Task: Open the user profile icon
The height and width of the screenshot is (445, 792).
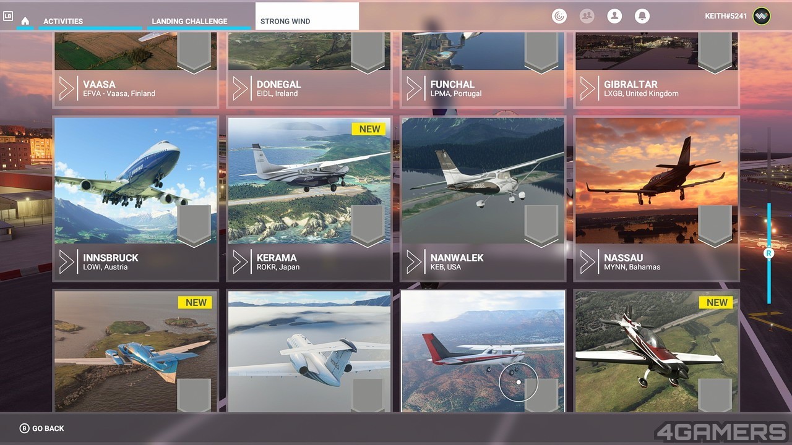Action: point(614,16)
